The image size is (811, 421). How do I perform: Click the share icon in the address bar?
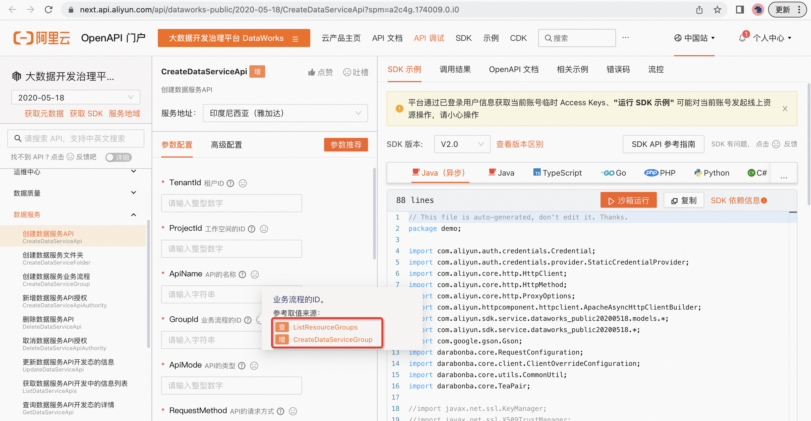click(x=699, y=10)
